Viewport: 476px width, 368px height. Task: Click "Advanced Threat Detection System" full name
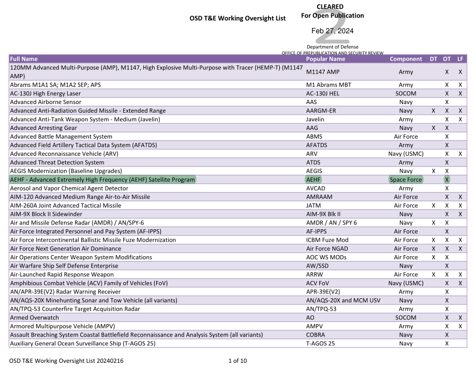click(57, 163)
